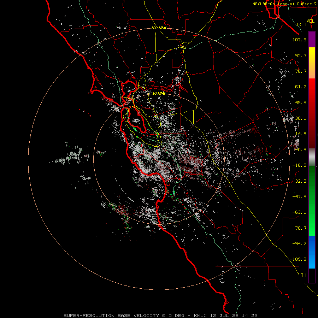Select the -47.6 scale label
The height and width of the screenshot is (318, 318).
pyautogui.click(x=299, y=196)
